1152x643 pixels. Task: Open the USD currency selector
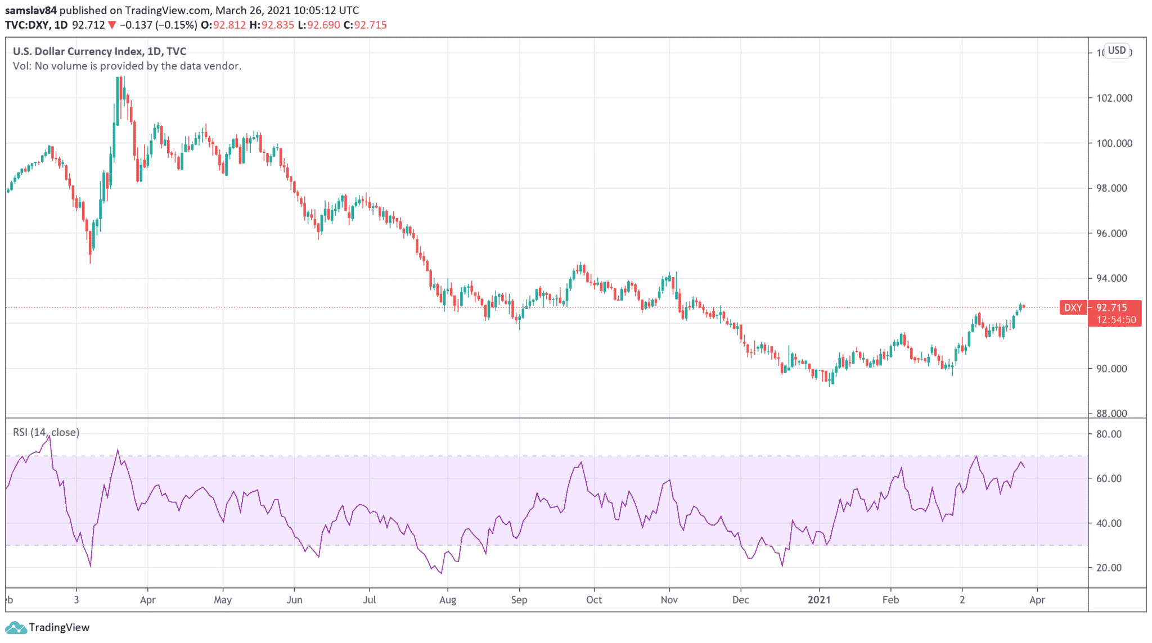tap(1117, 51)
